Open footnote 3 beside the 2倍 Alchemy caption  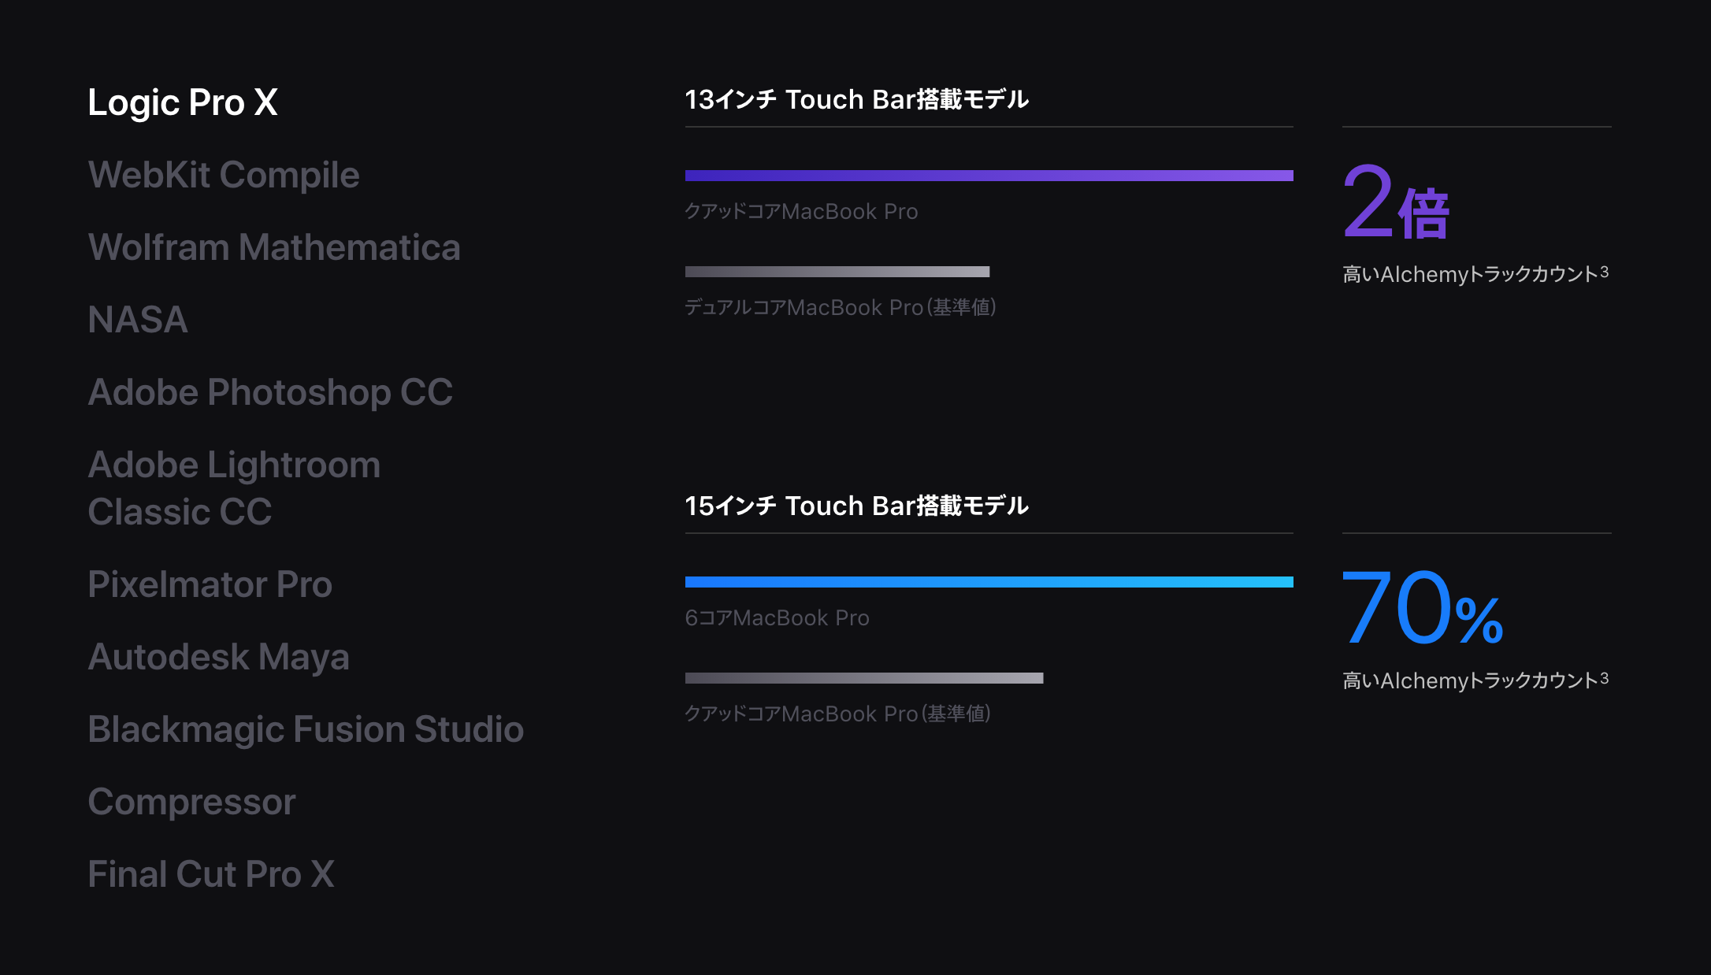[1604, 272]
